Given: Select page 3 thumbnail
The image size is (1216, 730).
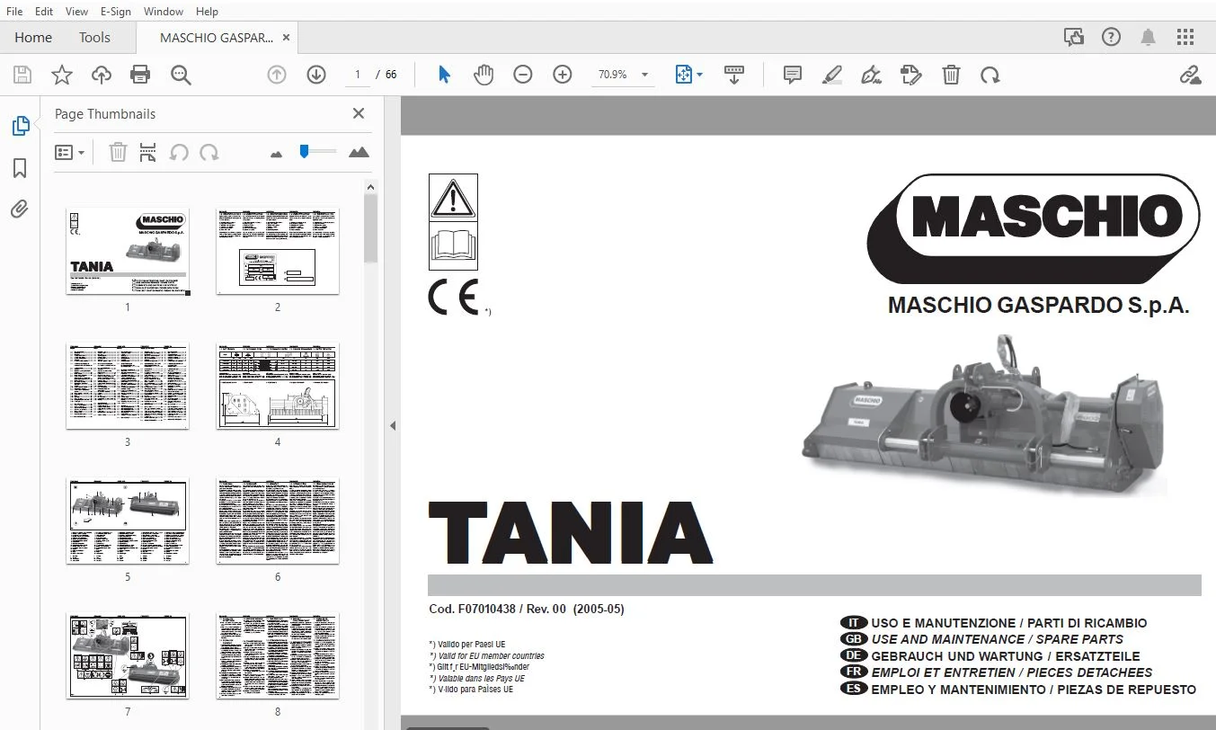Looking at the screenshot, I should (128, 386).
